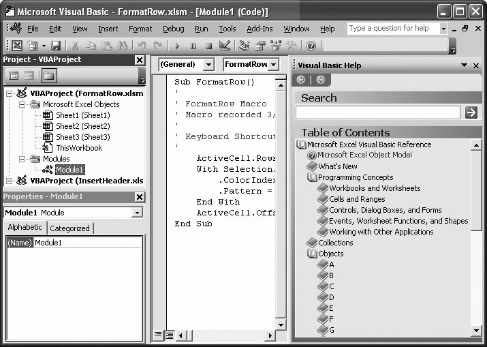Image resolution: width=487 pixels, height=347 pixels.
Task: Click the search go arrow in Help
Action: click(471, 112)
